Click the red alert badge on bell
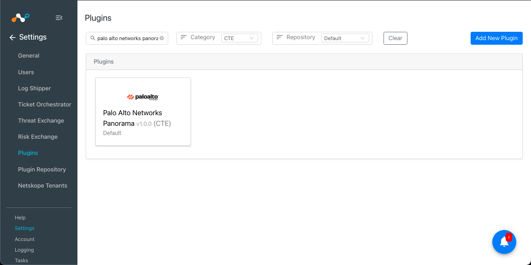Viewport: 531px width, 265px height. pyautogui.click(x=509, y=237)
